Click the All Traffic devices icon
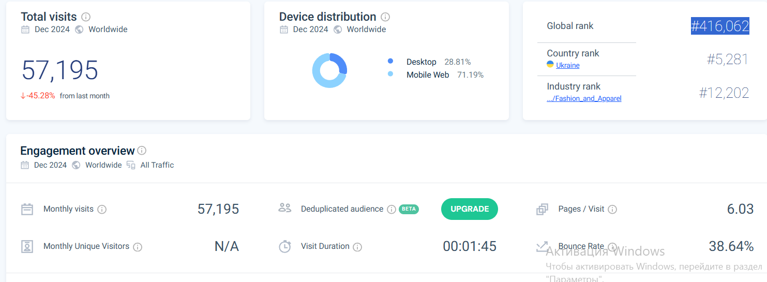 (131, 165)
